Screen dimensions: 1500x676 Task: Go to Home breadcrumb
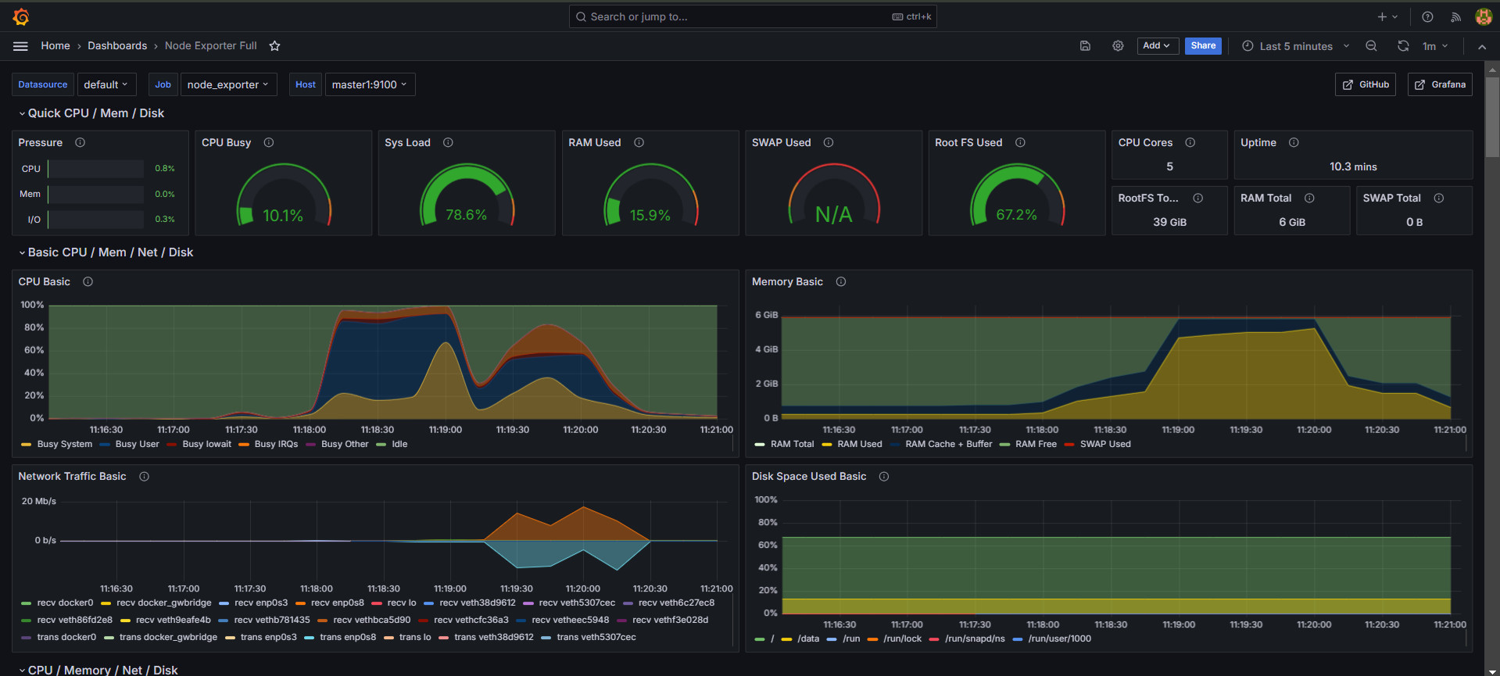55,46
